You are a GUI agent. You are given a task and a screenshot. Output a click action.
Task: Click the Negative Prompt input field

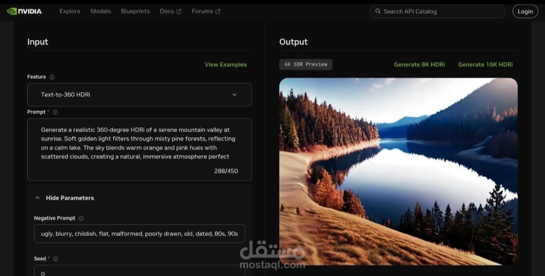pyautogui.click(x=140, y=233)
